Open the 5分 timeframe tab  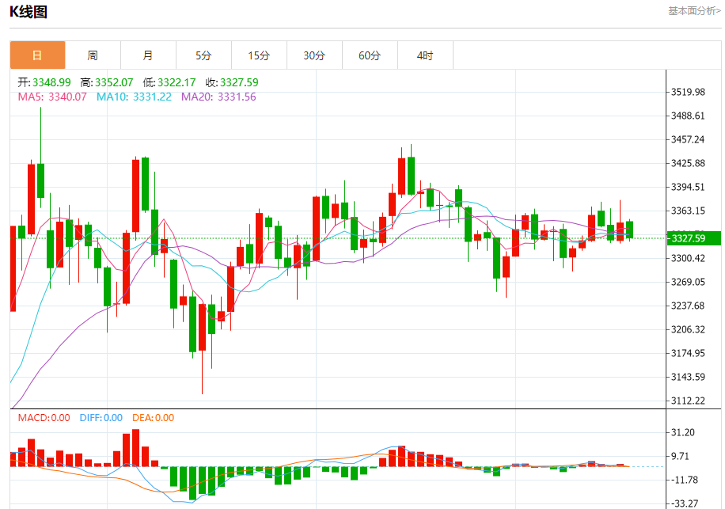tap(204, 55)
